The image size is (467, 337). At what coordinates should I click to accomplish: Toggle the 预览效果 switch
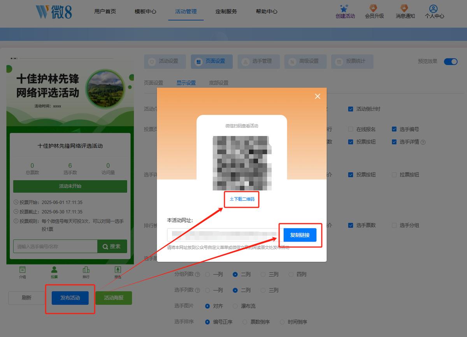pos(451,62)
